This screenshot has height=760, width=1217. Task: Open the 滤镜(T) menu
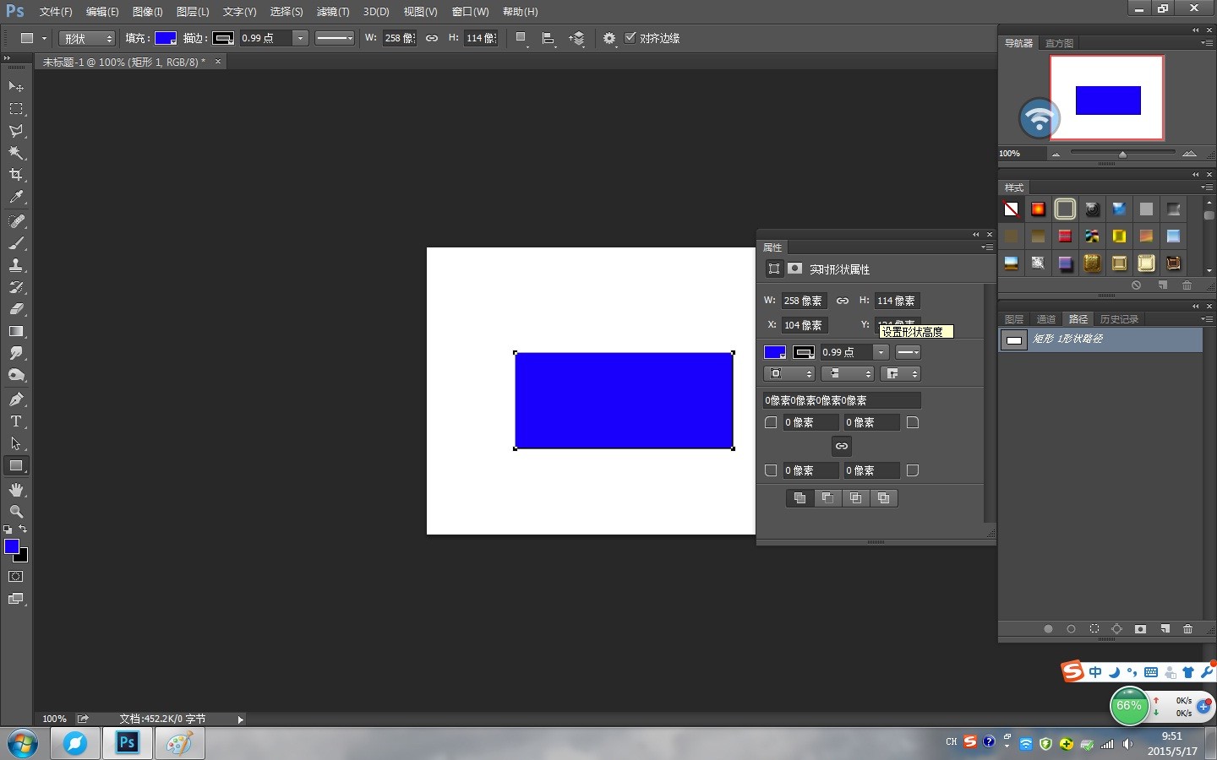tap(332, 12)
